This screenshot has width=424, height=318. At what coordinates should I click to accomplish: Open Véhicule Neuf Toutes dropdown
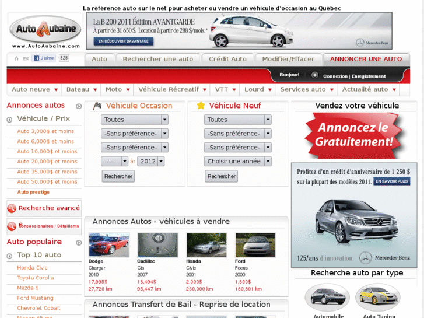point(238,120)
